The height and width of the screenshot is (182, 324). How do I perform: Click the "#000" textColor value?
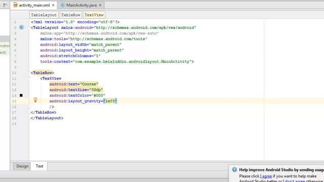click(98, 96)
